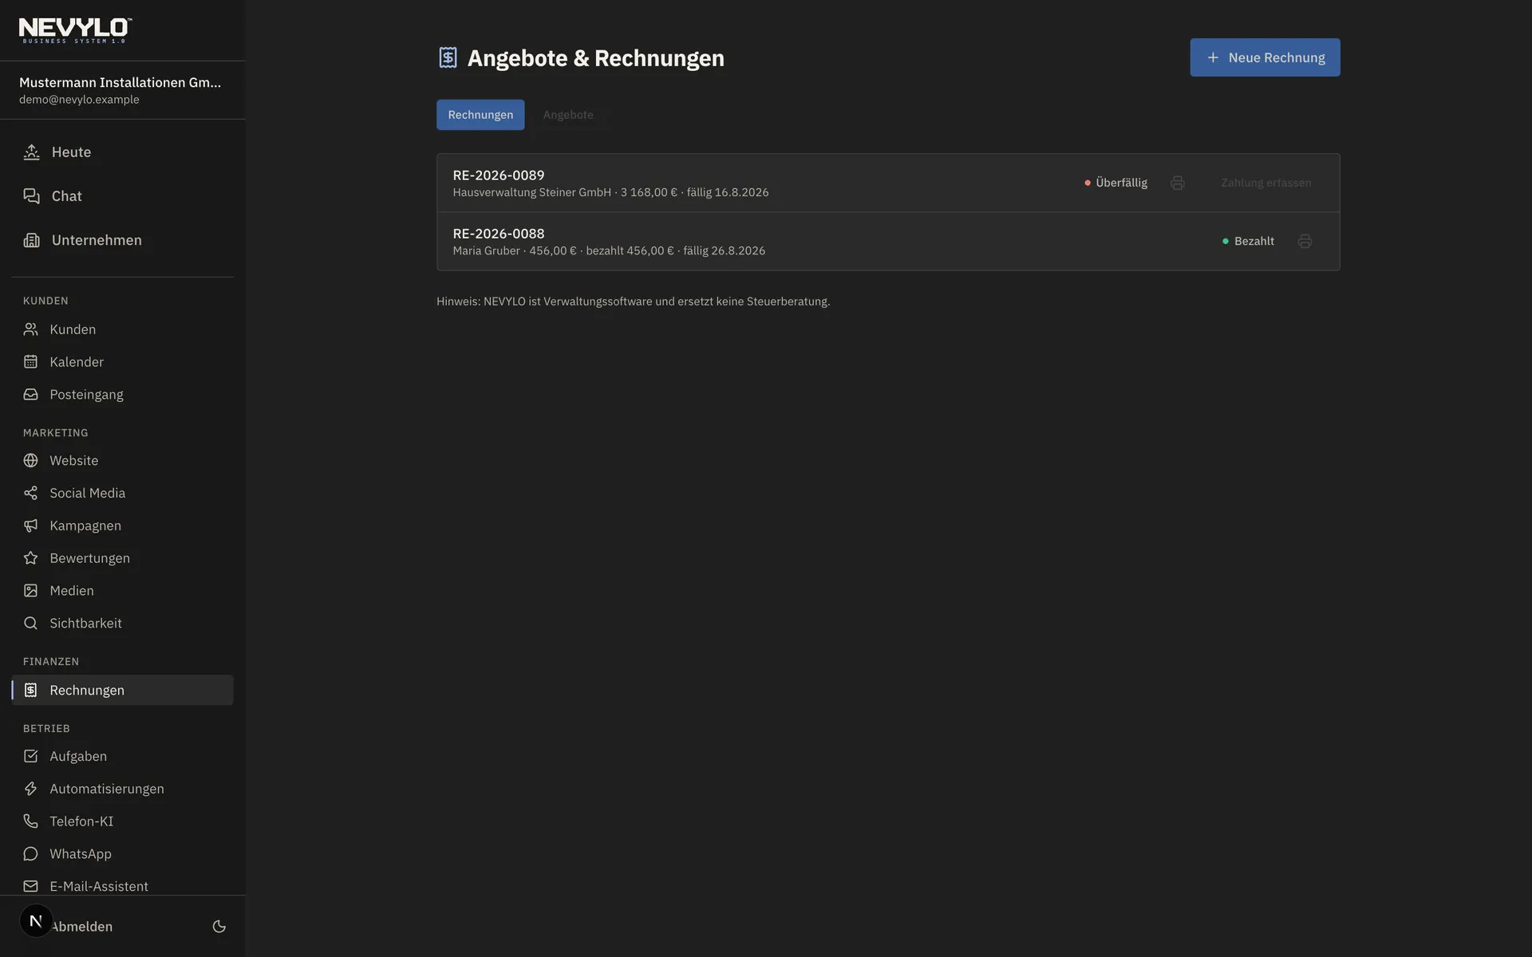Click Mustermann Installationen company name
The height and width of the screenshot is (957, 1532).
tap(120, 82)
